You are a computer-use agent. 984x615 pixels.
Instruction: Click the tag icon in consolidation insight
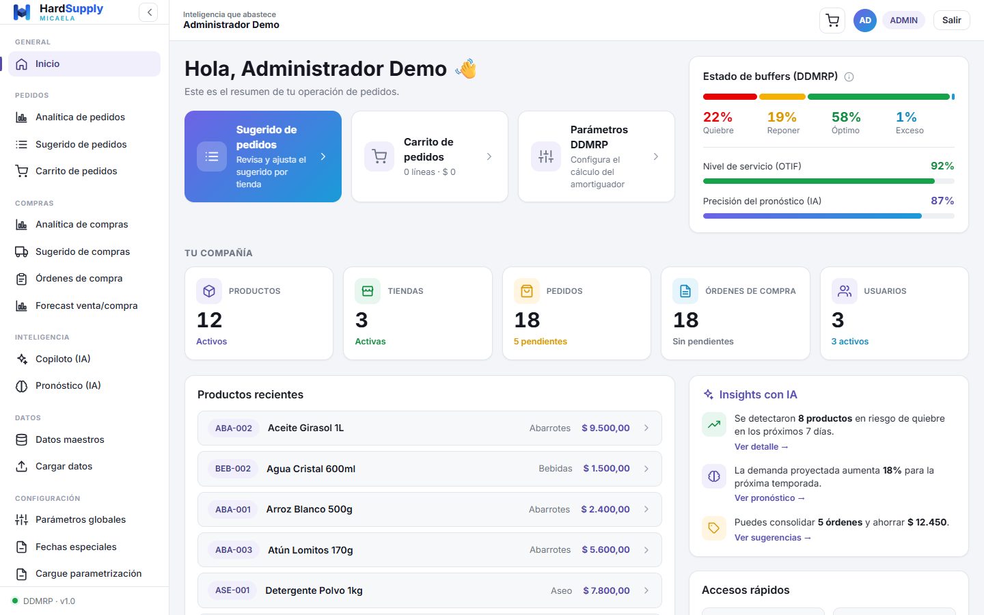[x=714, y=528]
